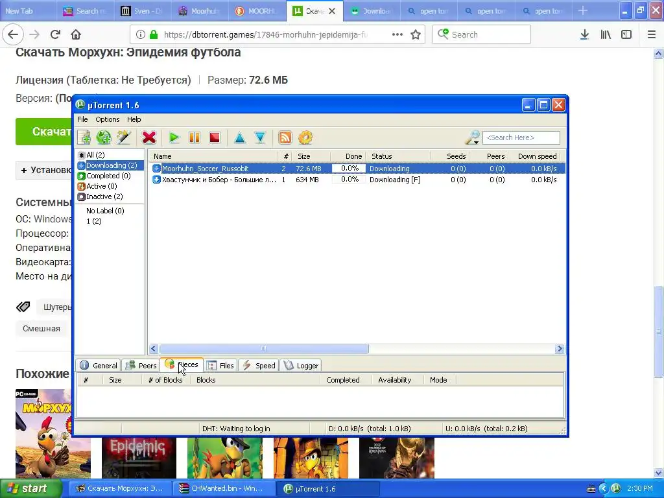Click Firefox back navigation arrow
Screen dimensions: 664x498
[13, 35]
